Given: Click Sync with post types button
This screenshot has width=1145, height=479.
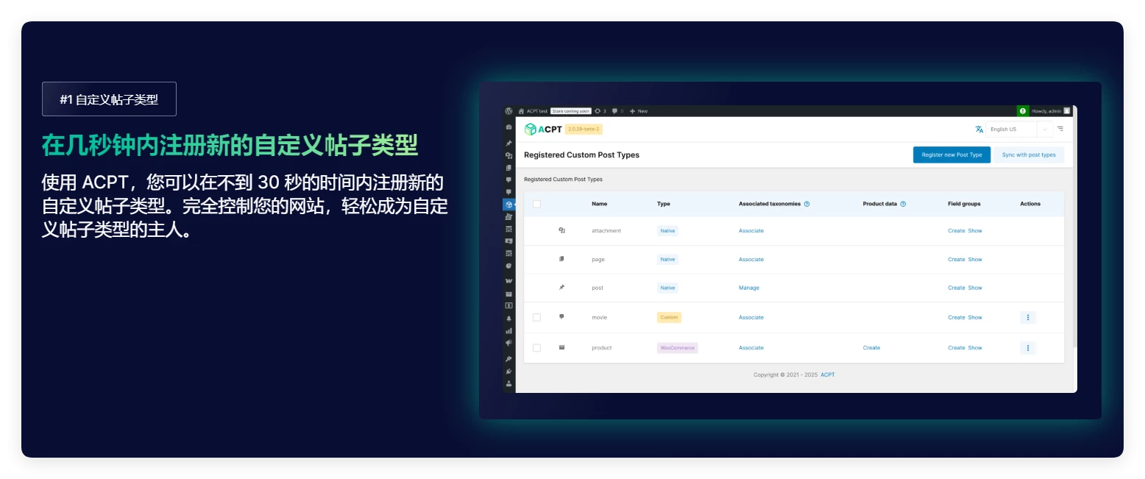Looking at the screenshot, I should pos(1029,155).
